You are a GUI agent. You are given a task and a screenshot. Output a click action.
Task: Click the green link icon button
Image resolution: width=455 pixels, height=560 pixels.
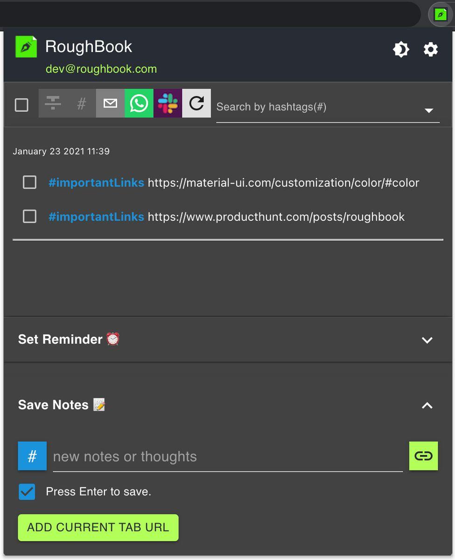(423, 456)
